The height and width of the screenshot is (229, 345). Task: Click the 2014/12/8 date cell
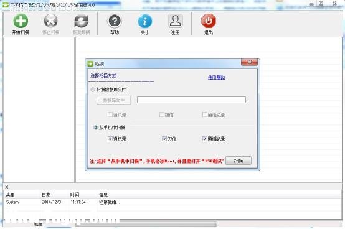[52, 202]
